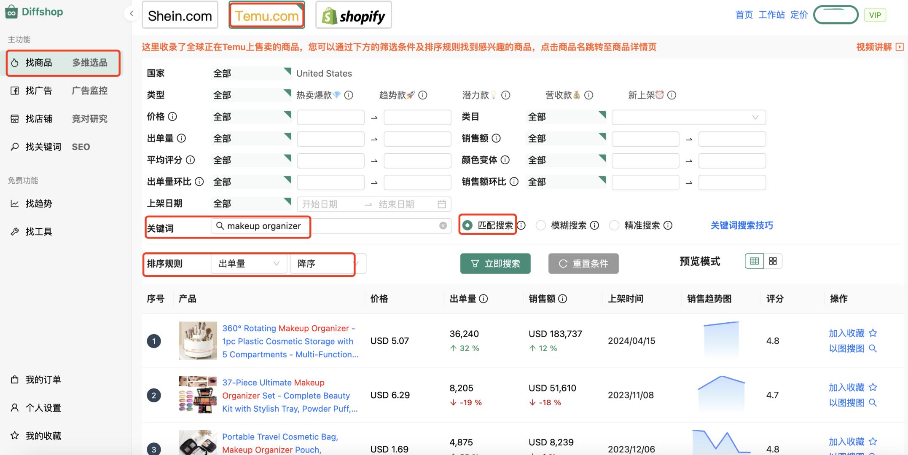Click the makeup organizer keyword input
The height and width of the screenshot is (455, 908).
pos(331,226)
